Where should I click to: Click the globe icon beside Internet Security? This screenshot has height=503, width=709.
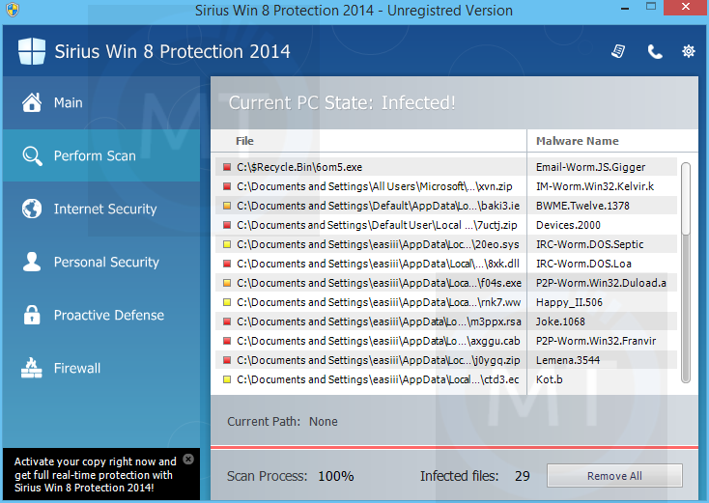point(32,209)
